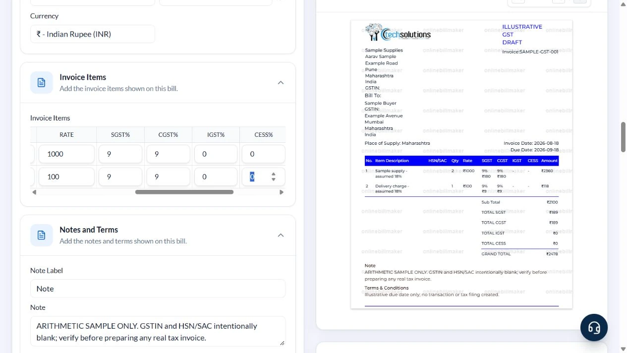Screen dimensions: 627x353
Task: Collapse the Notes and Terms section
Action: point(281,235)
